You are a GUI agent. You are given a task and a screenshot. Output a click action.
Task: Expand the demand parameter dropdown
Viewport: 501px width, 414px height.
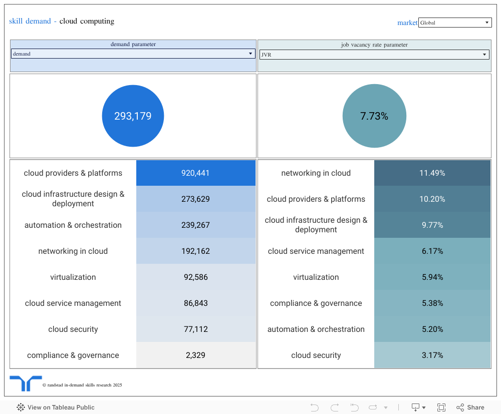133,54
